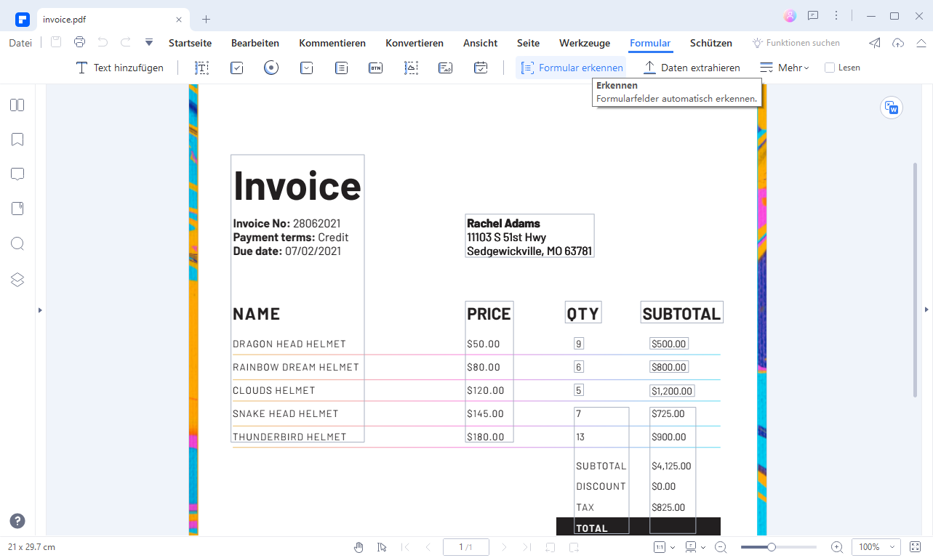This screenshot has height=558, width=933.
Task: Click the zoom slider handle
Action: (x=771, y=547)
